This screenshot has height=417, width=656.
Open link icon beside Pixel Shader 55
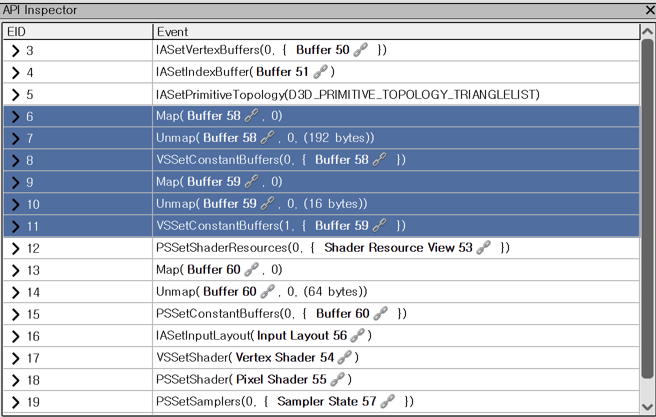click(337, 380)
